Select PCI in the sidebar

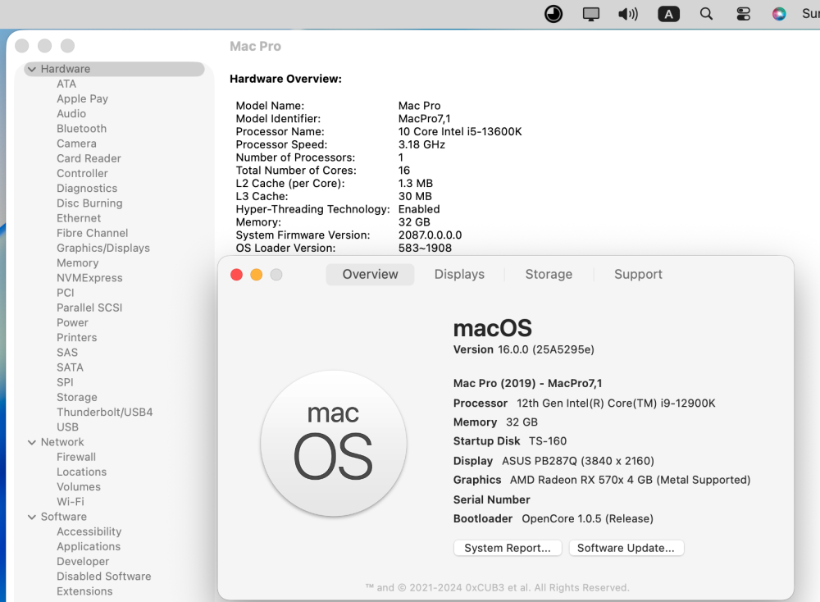(x=66, y=293)
